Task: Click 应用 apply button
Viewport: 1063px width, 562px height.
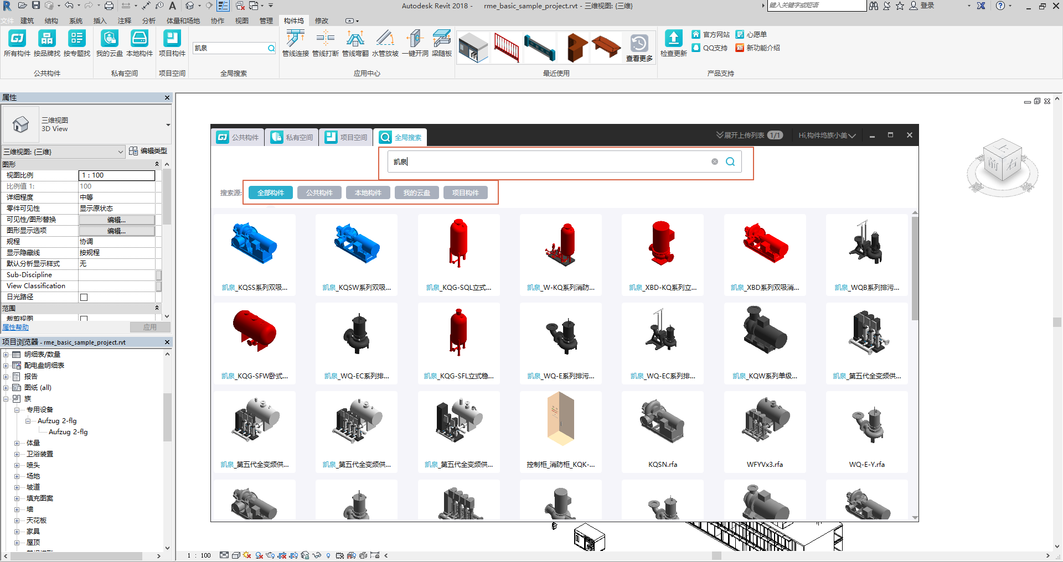Action: point(150,327)
